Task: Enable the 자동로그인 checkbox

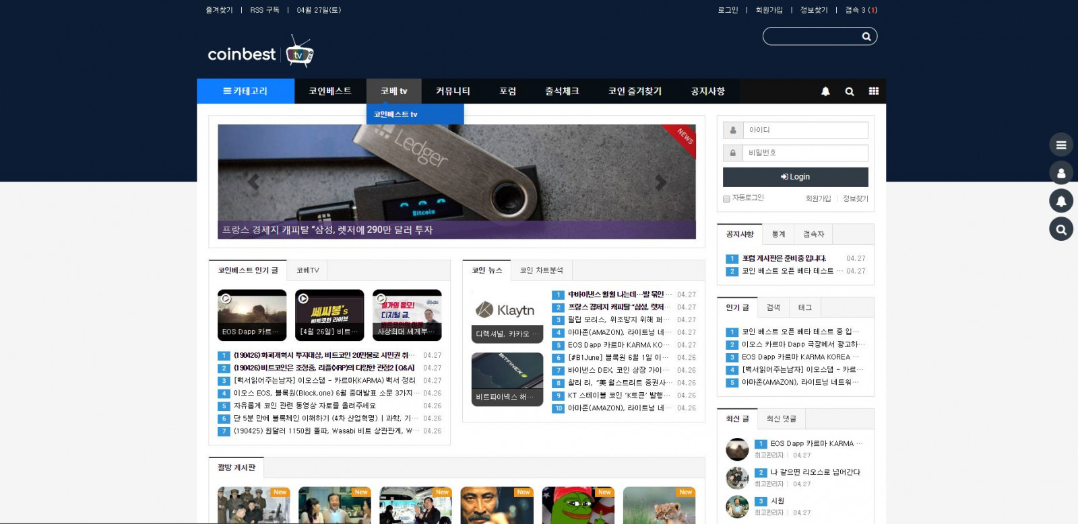Action: pos(726,198)
